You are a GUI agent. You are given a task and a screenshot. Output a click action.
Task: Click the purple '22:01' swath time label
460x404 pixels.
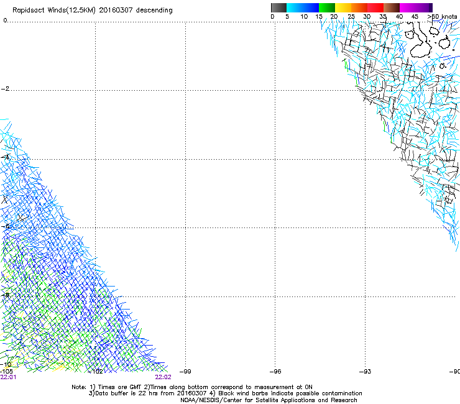tap(9, 377)
